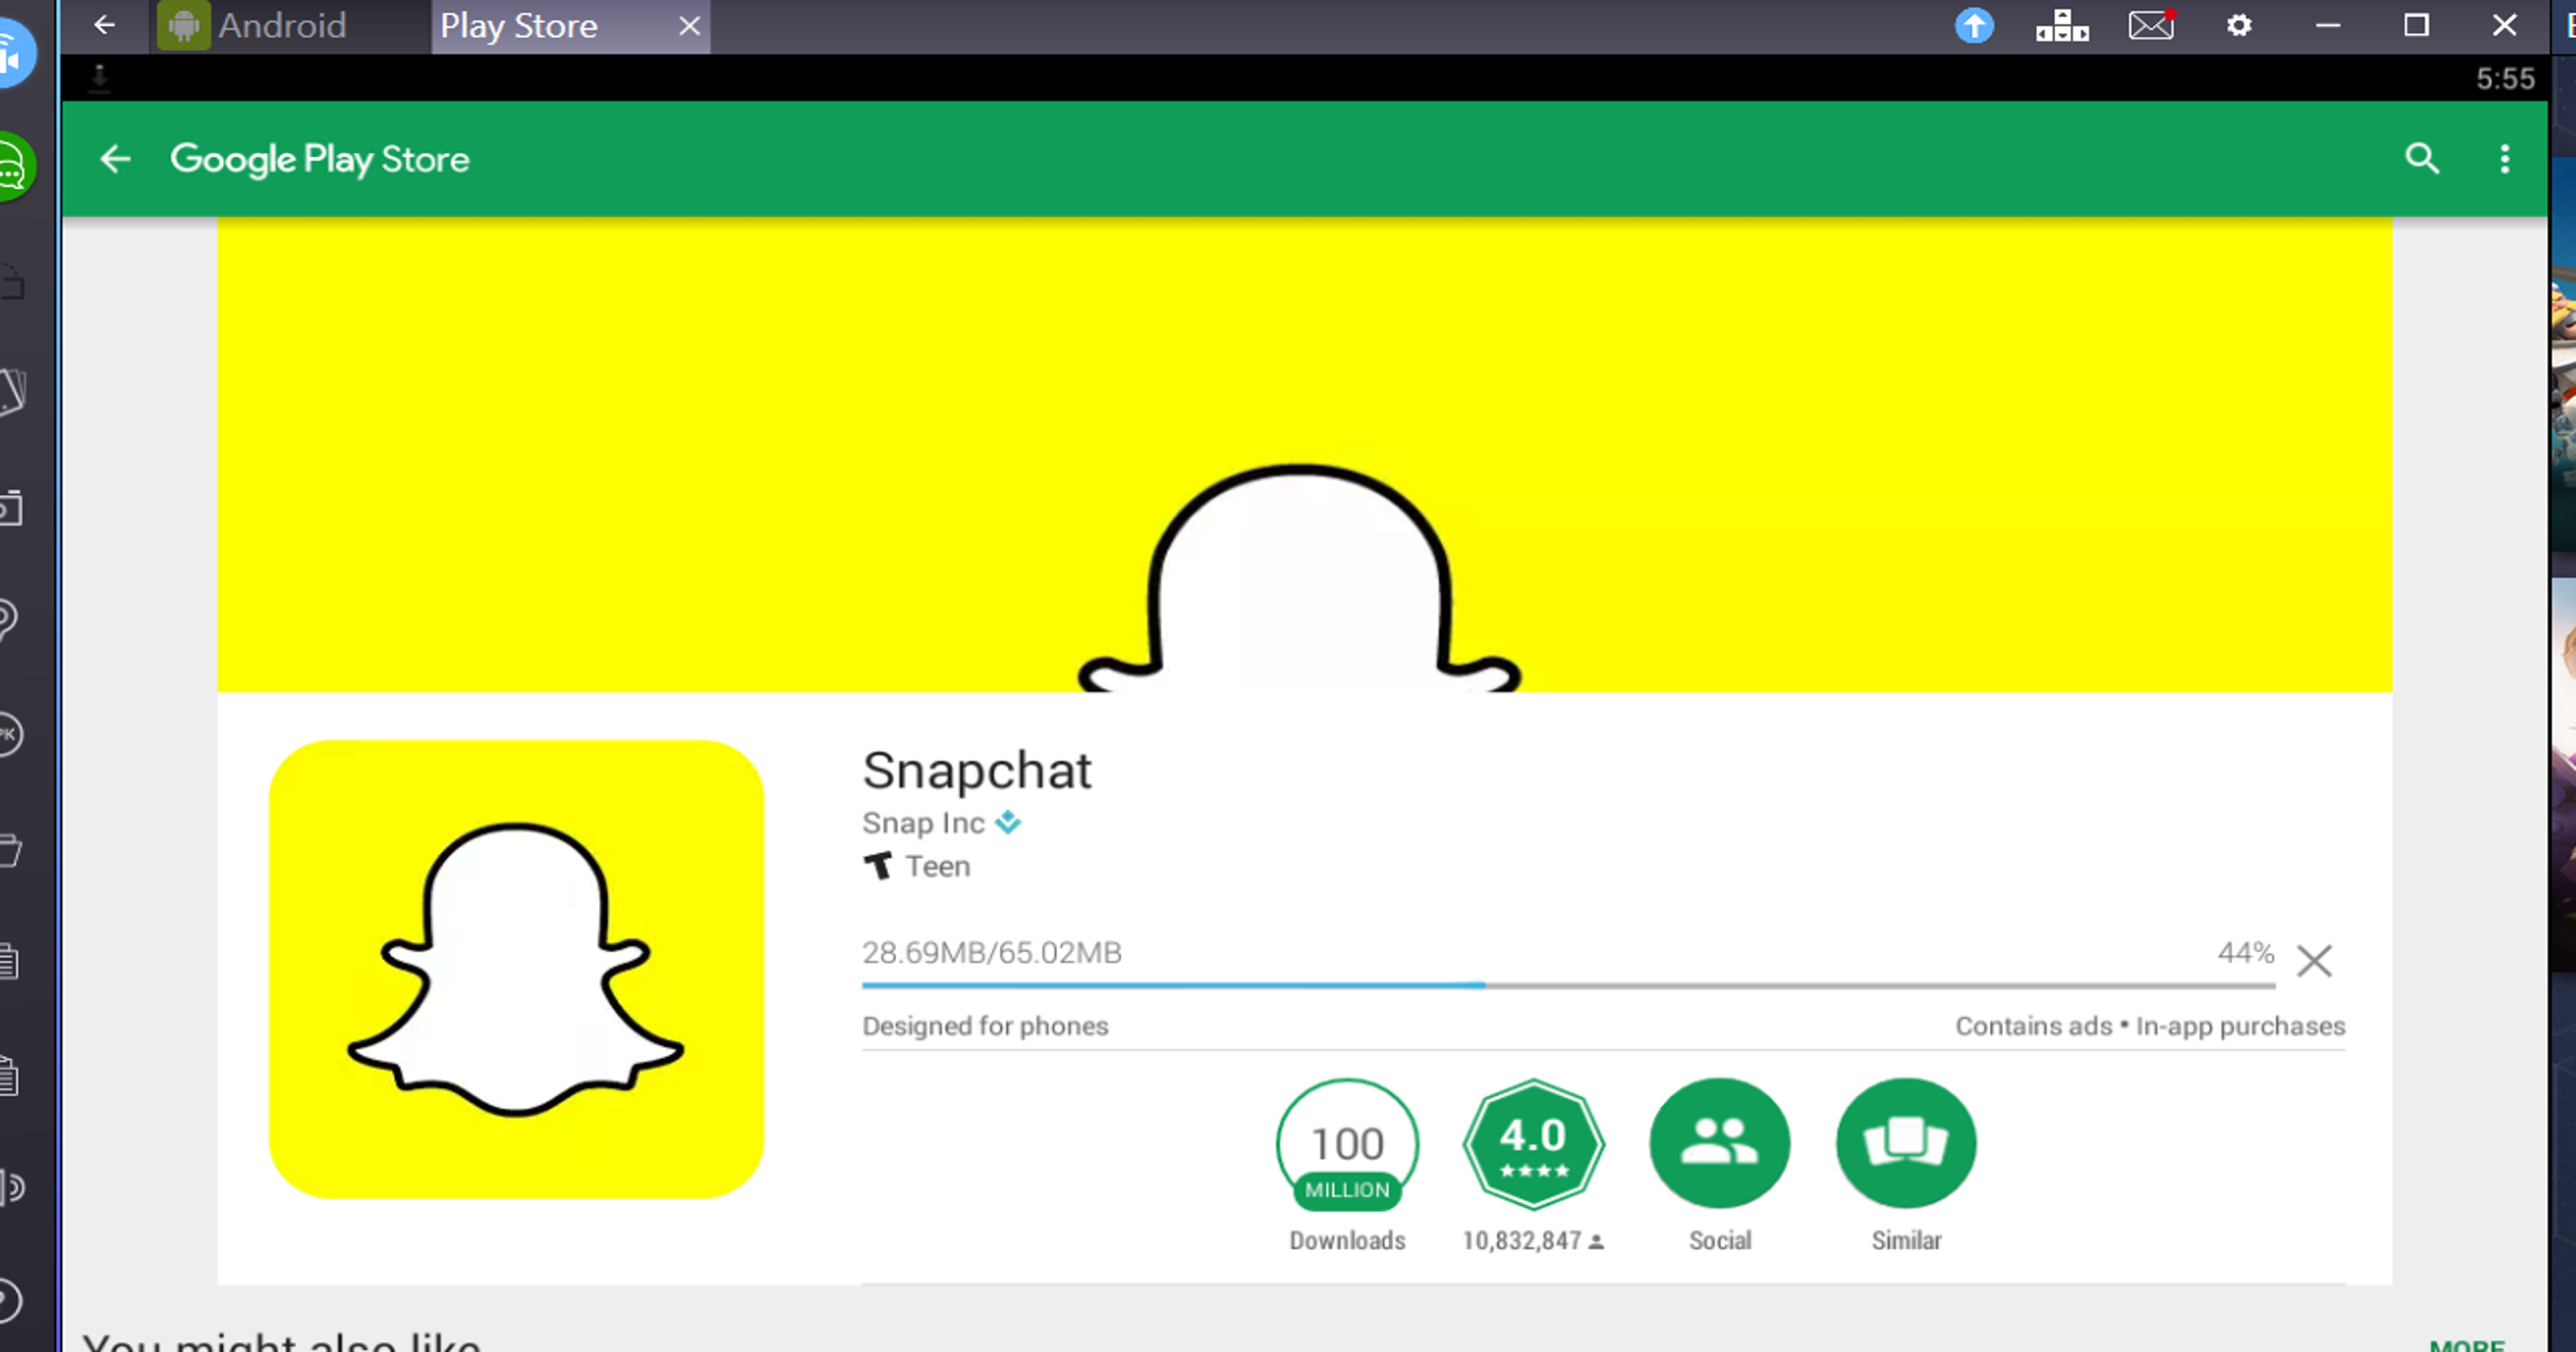This screenshot has width=2576, height=1352.
Task: Expand the Play Store tab
Action: [522, 26]
